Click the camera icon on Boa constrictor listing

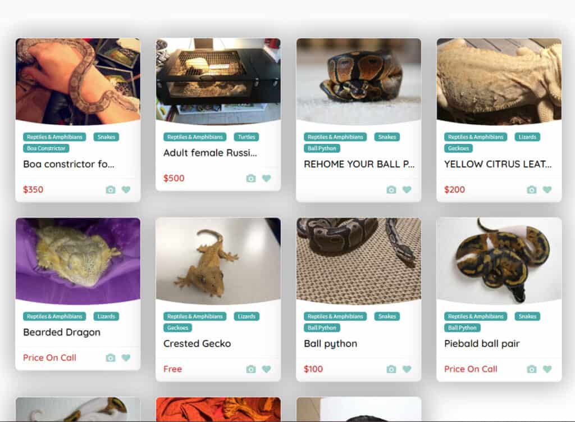(111, 190)
